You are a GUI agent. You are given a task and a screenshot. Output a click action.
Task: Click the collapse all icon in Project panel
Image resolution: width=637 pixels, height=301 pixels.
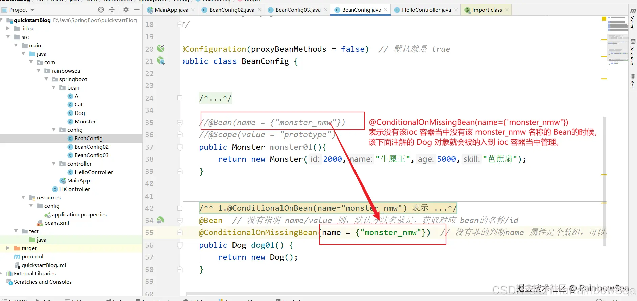(112, 10)
